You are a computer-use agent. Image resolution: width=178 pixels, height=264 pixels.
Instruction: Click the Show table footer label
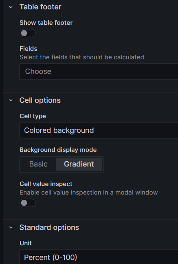(46, 23)
